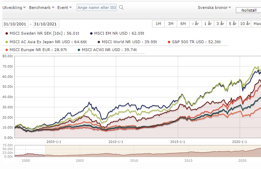Click the MSCI ACWI NR USD color dot
This screenshot has width=261, height=169.
pos(79,50)
